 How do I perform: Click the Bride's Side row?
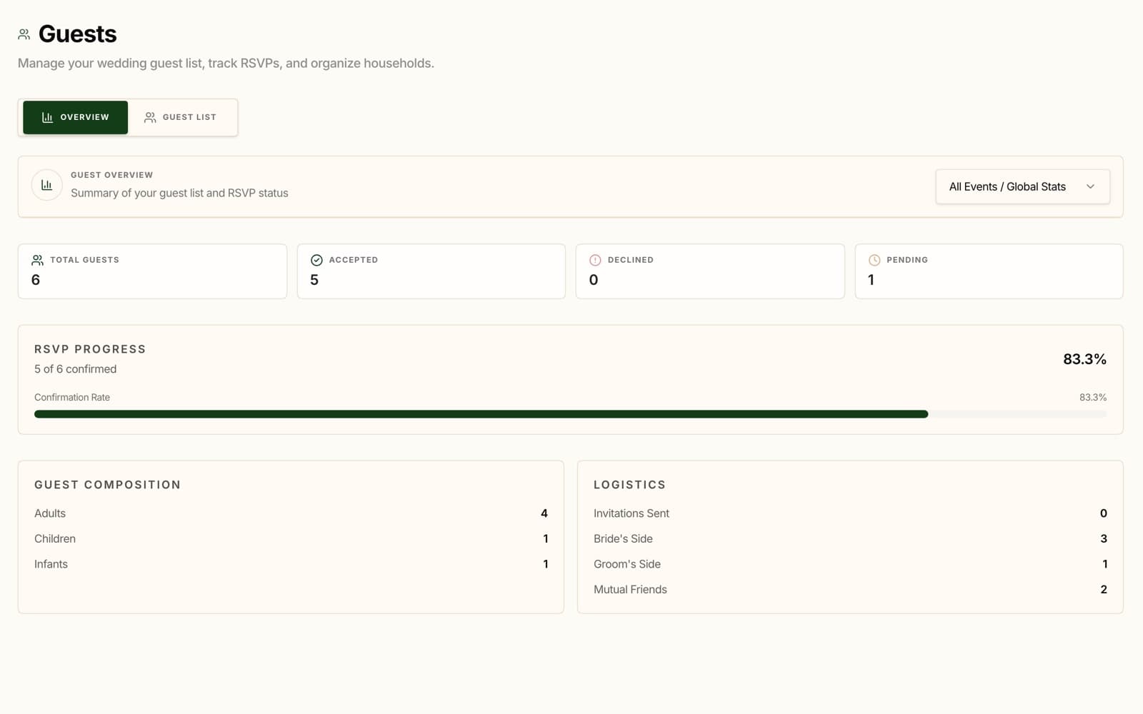[x=850, y=538]
